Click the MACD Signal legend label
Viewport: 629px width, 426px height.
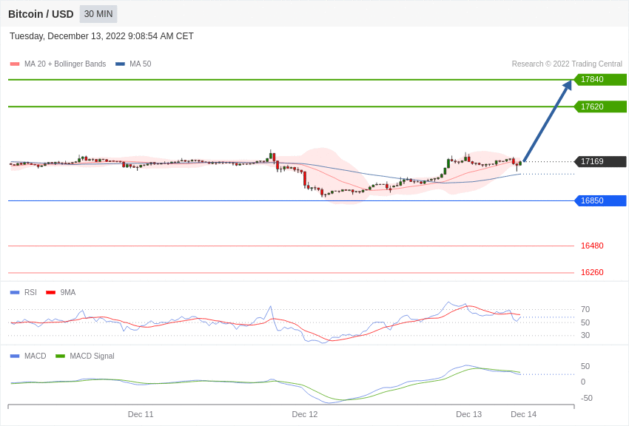click(92, 356)
